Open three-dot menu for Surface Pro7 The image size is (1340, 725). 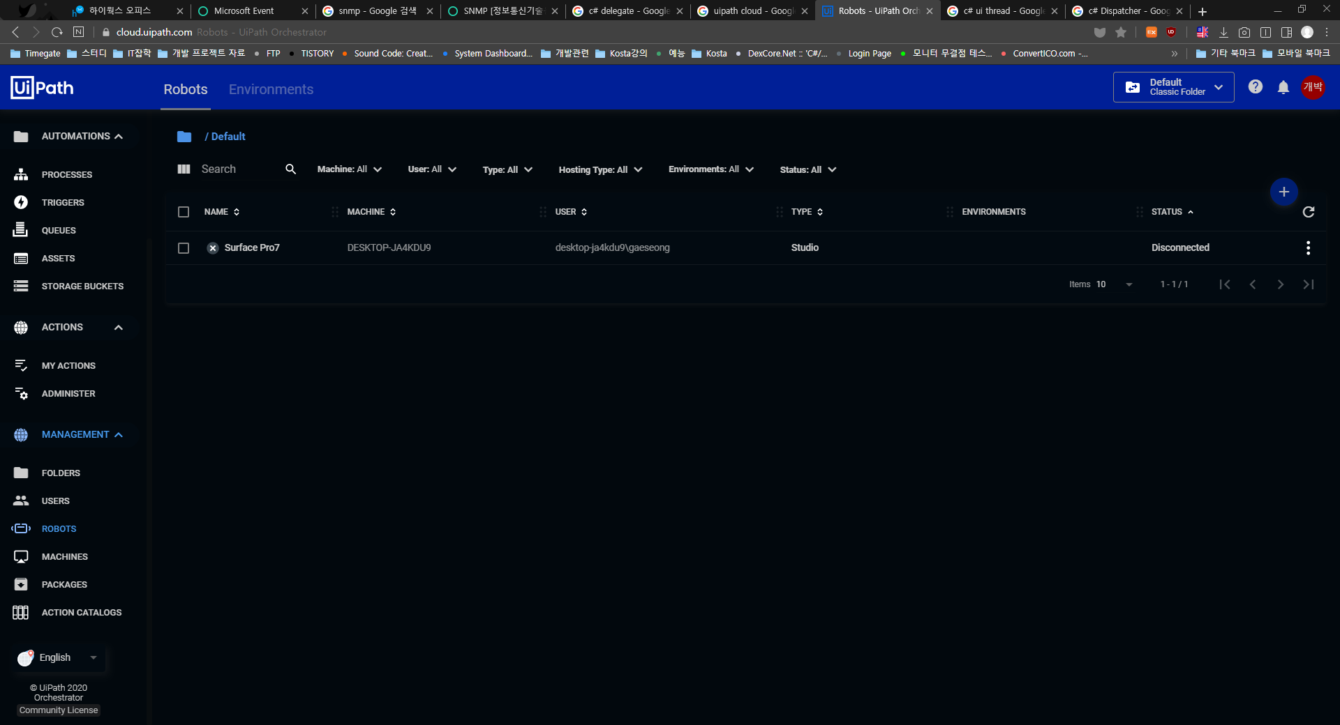tap(1308, 247)
